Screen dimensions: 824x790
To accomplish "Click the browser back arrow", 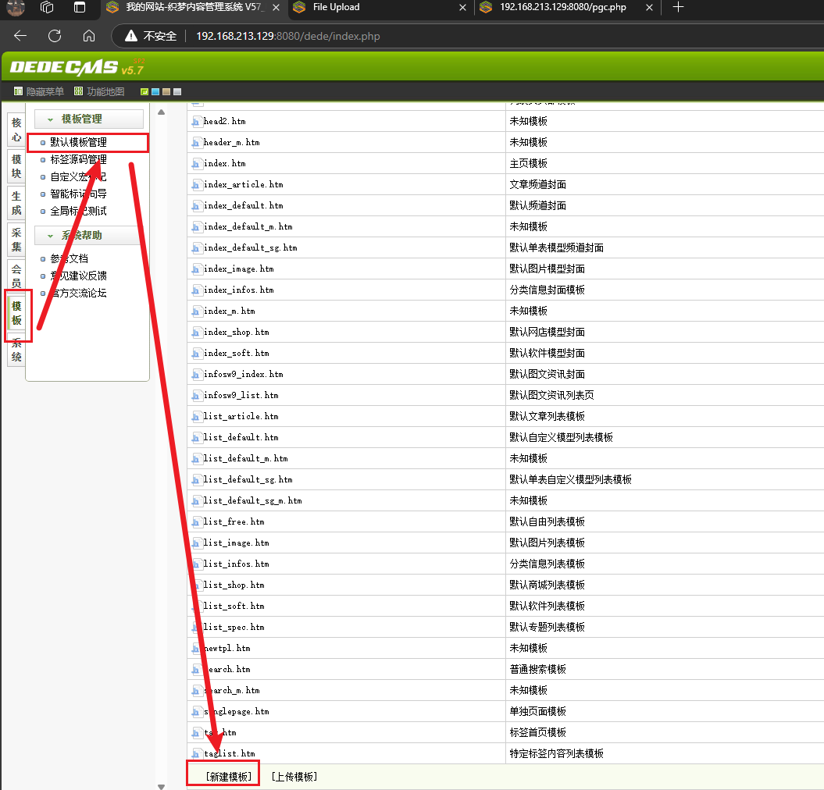I will tap(20, 36).
